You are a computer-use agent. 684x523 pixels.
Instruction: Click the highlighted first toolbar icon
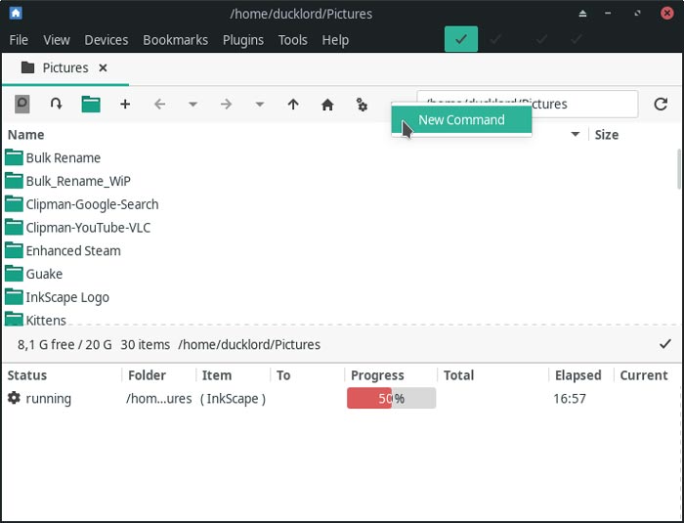[x=21, y=104]
